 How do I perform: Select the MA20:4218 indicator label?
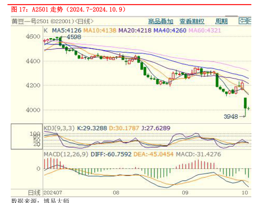135,30
